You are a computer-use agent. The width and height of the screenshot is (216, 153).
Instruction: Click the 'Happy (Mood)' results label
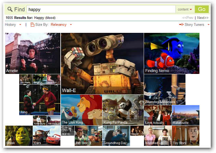point(45,18)
